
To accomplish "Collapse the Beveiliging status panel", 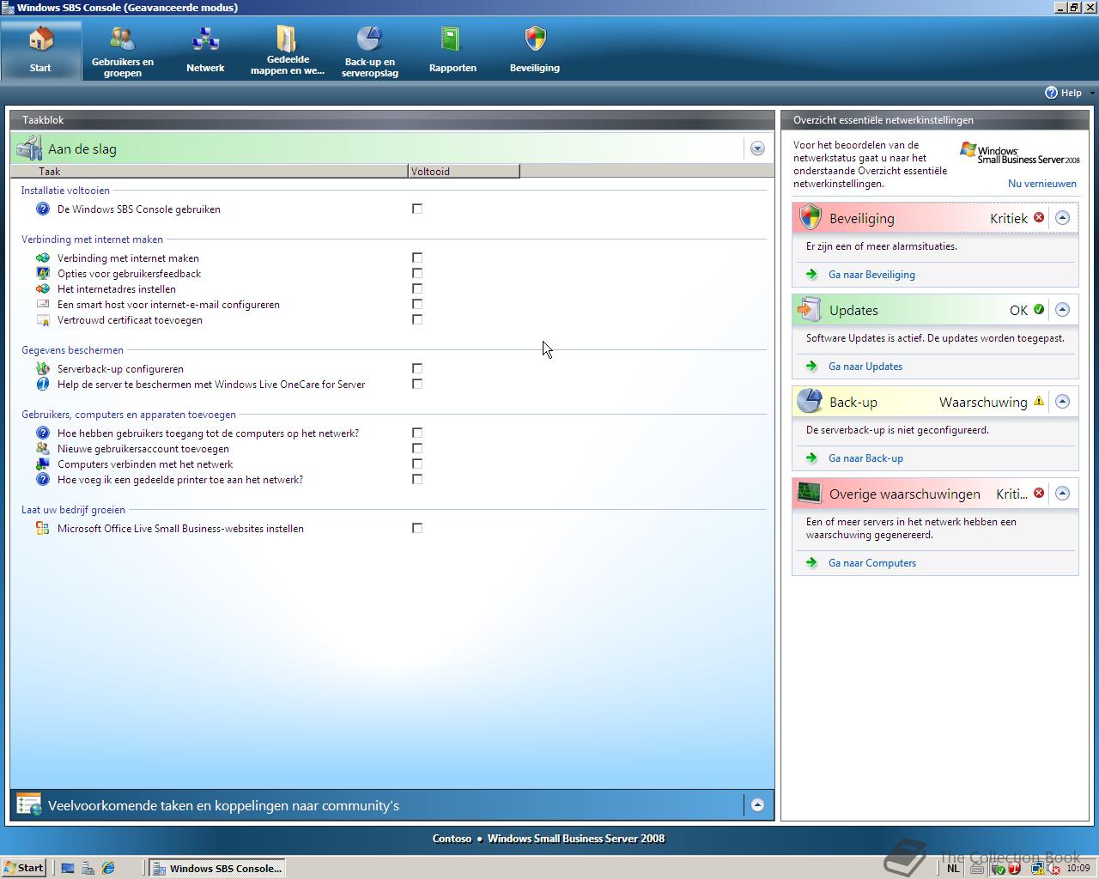I will click(x=1062, y=217).
